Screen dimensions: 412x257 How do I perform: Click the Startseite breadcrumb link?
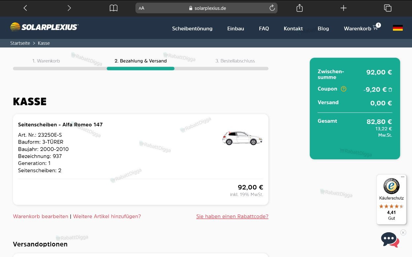[x=20, y=43]
